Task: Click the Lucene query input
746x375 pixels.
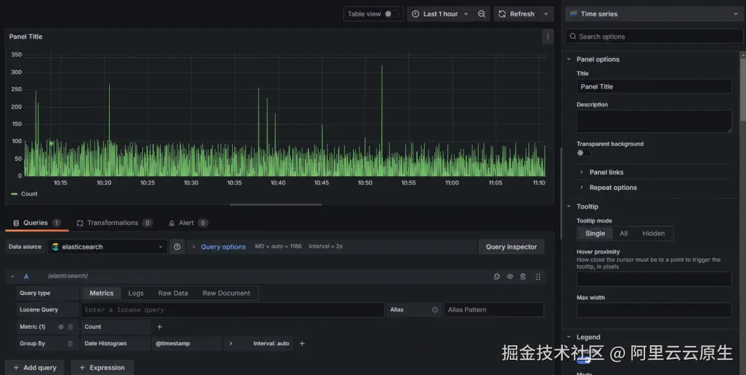Action: tap(233, 310)
